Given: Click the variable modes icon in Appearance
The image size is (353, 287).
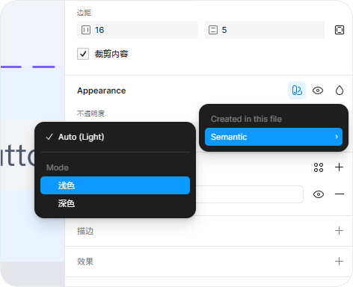Looking at the screenshot, I should click(297, 90).
